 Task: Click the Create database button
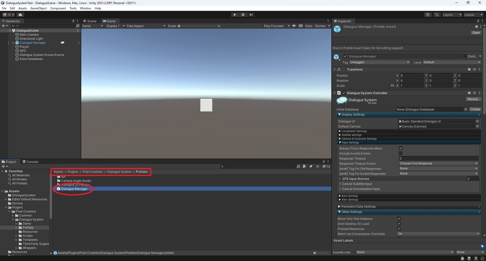point(475,109)
